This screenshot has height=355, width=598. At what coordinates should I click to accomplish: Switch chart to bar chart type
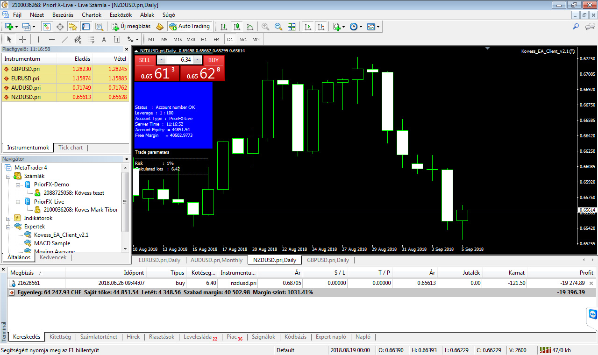(224, 27)
